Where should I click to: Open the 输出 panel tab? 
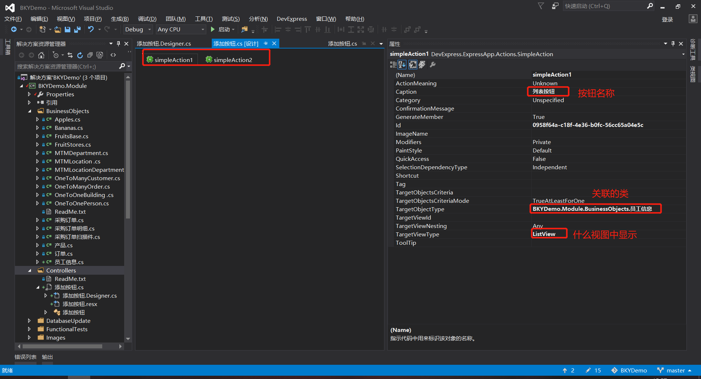click(x=47, y=357)
